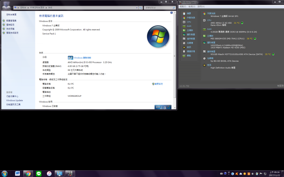Click the refresh button beside address bar
This screenshot has height=177, width=284.
pos(141,8)
